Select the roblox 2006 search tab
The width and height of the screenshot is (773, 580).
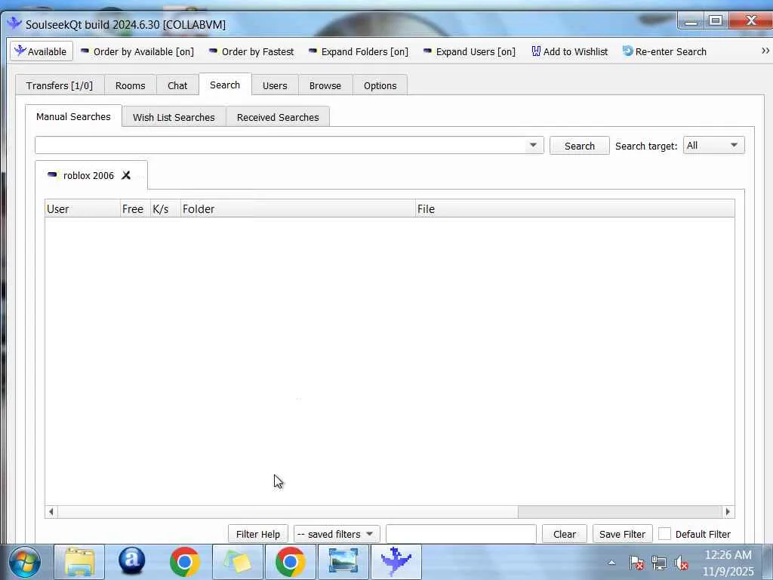pyautogui.click(x=88, y=175)
